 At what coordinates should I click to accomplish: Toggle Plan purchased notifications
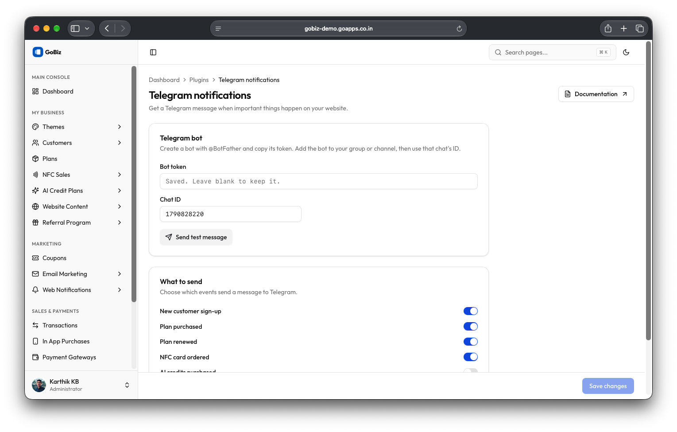point(471,327)
